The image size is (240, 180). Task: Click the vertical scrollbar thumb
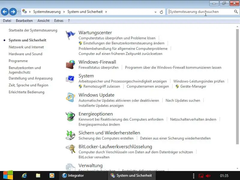coord(237,86)
